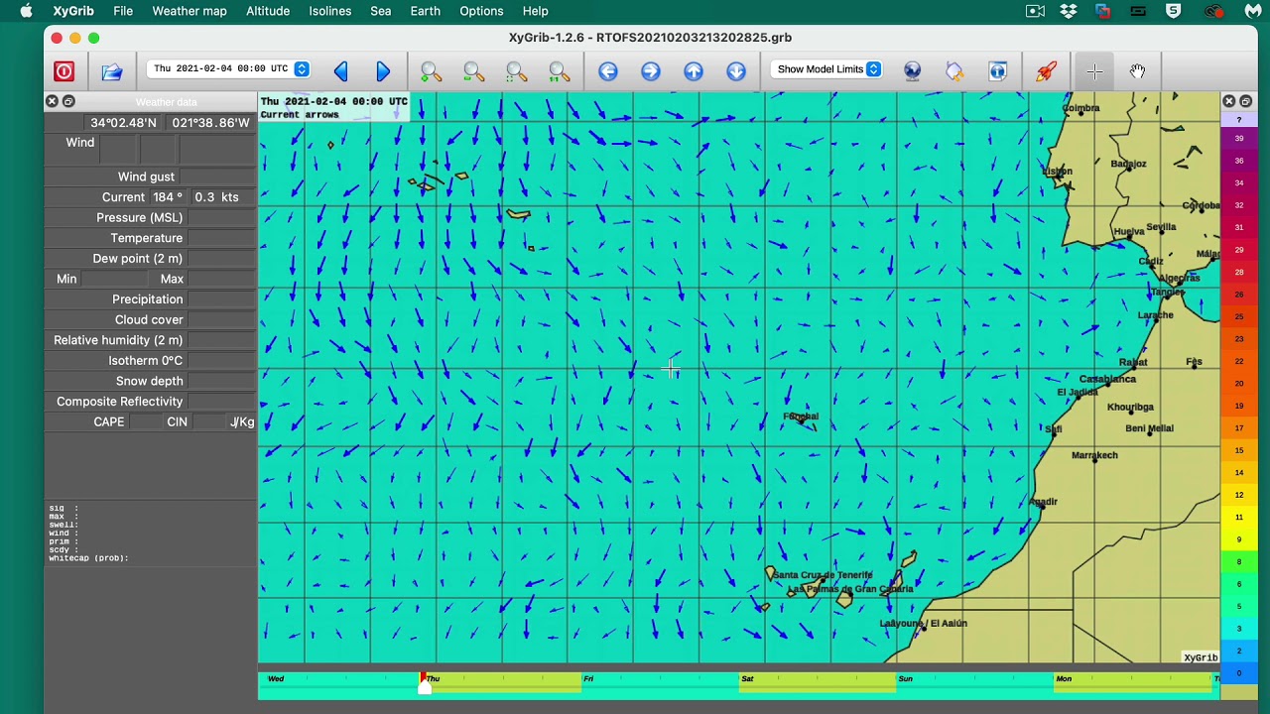Viewport: 1270px width, 714px height.
Task: Click the 39 swatch on color scale
Action: (x=1238, y=139)
